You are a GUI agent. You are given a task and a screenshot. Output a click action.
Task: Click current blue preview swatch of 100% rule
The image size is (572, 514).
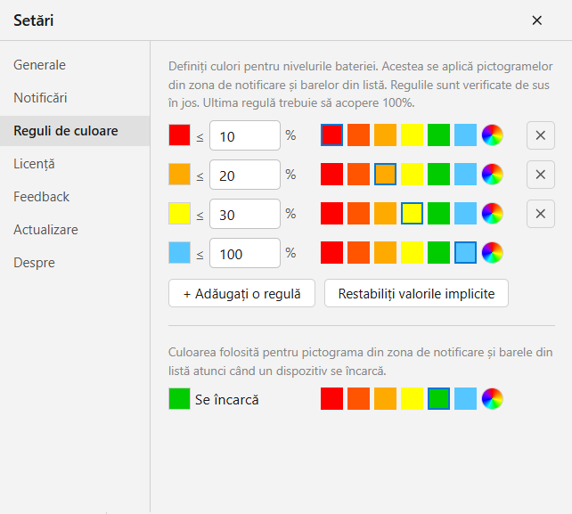click(179, 252)
